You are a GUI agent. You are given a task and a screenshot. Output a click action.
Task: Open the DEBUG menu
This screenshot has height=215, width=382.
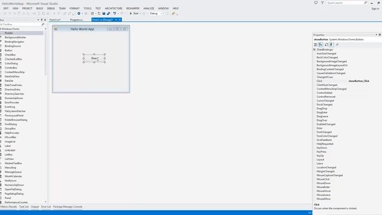coord(51,8)
